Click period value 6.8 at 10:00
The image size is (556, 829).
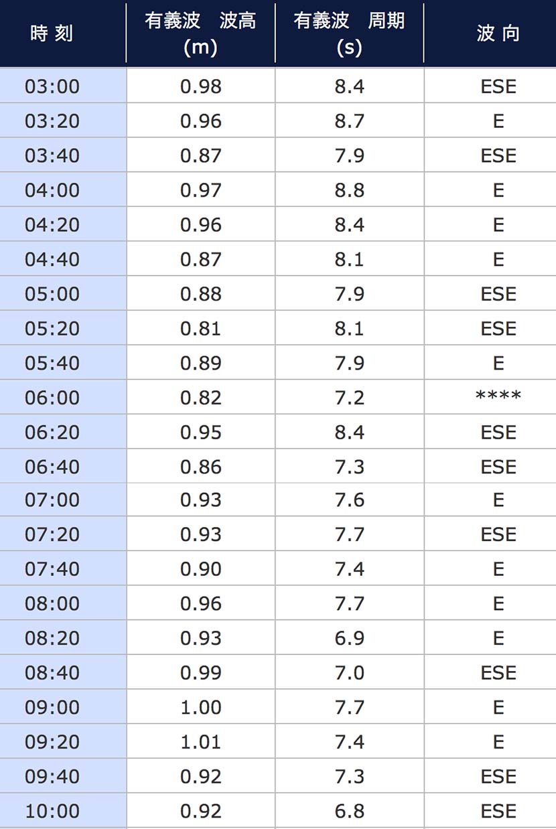point(350,811)
